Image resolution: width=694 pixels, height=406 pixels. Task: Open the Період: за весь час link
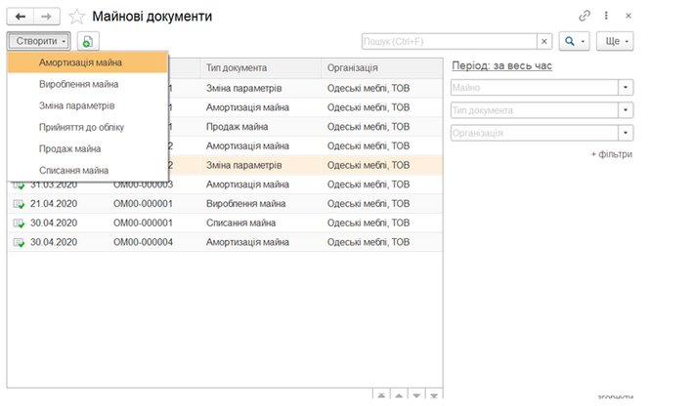(500, 64)
